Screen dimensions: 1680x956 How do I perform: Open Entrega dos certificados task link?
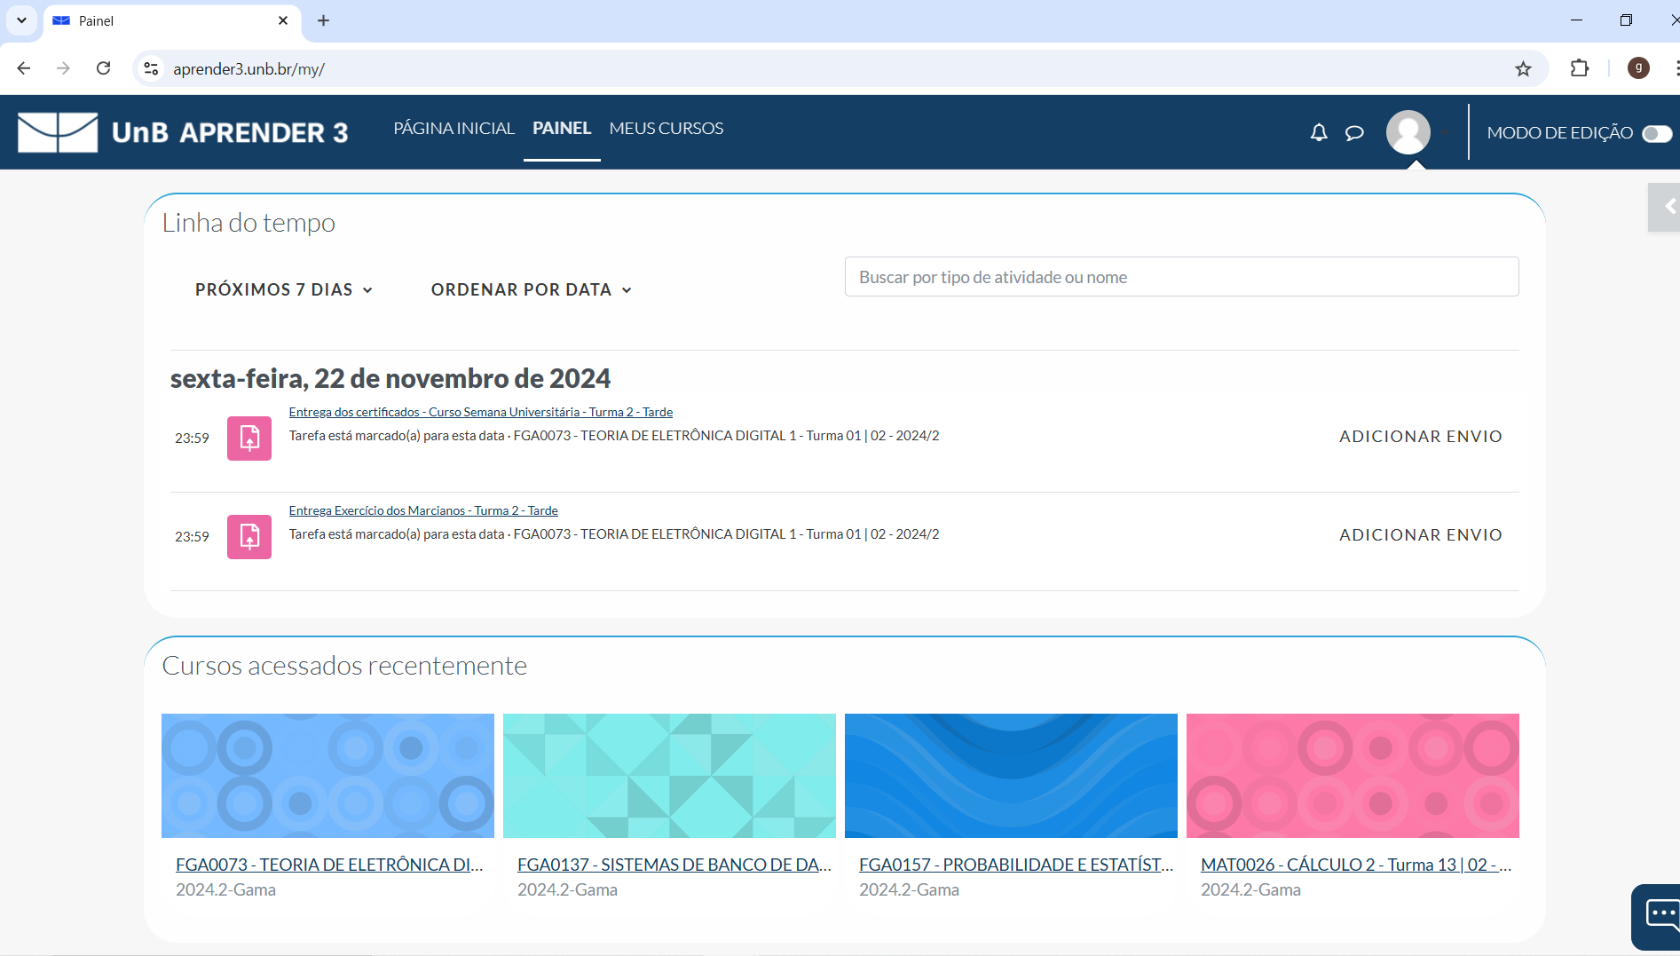(x=481, y=412)
